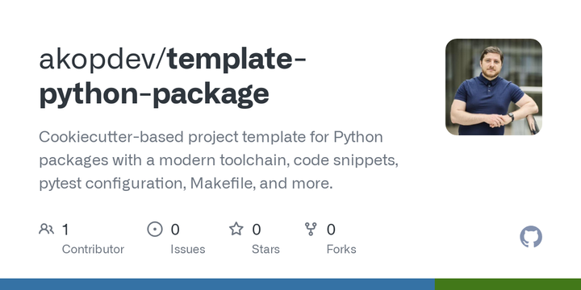
Task: Select the Stars label
Action: point(265,249)
